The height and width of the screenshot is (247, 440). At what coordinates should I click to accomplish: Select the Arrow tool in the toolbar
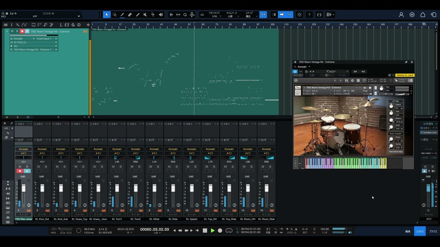(107, 15)
